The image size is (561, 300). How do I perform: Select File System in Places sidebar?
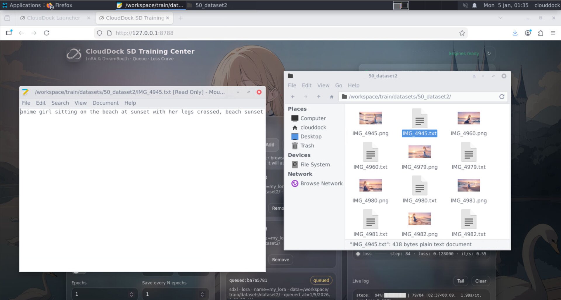tap(315, 164)
